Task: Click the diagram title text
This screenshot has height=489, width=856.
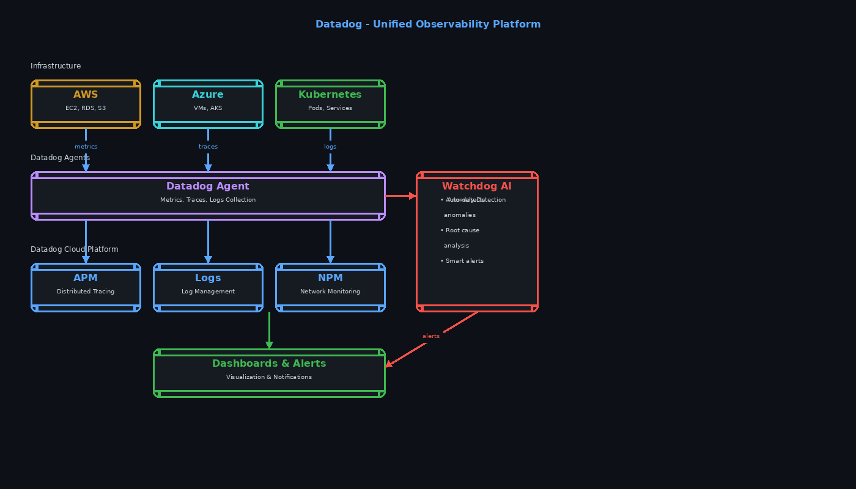Action: 427,24
